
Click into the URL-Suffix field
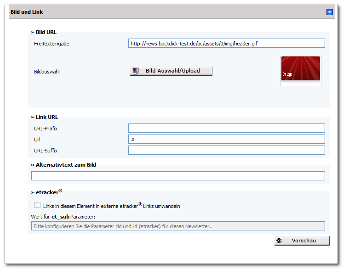(x=226, y=150)
